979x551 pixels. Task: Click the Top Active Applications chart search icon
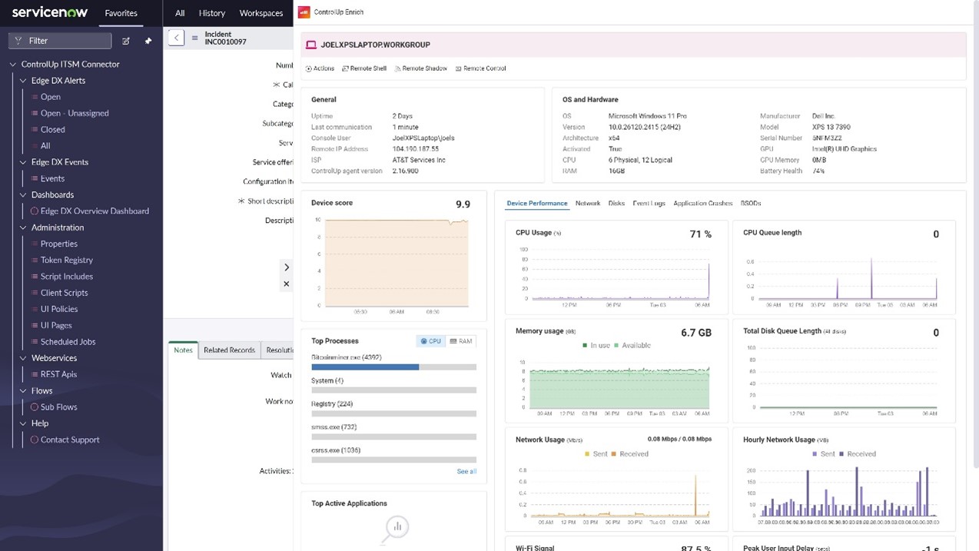click(x=396, y=529)
